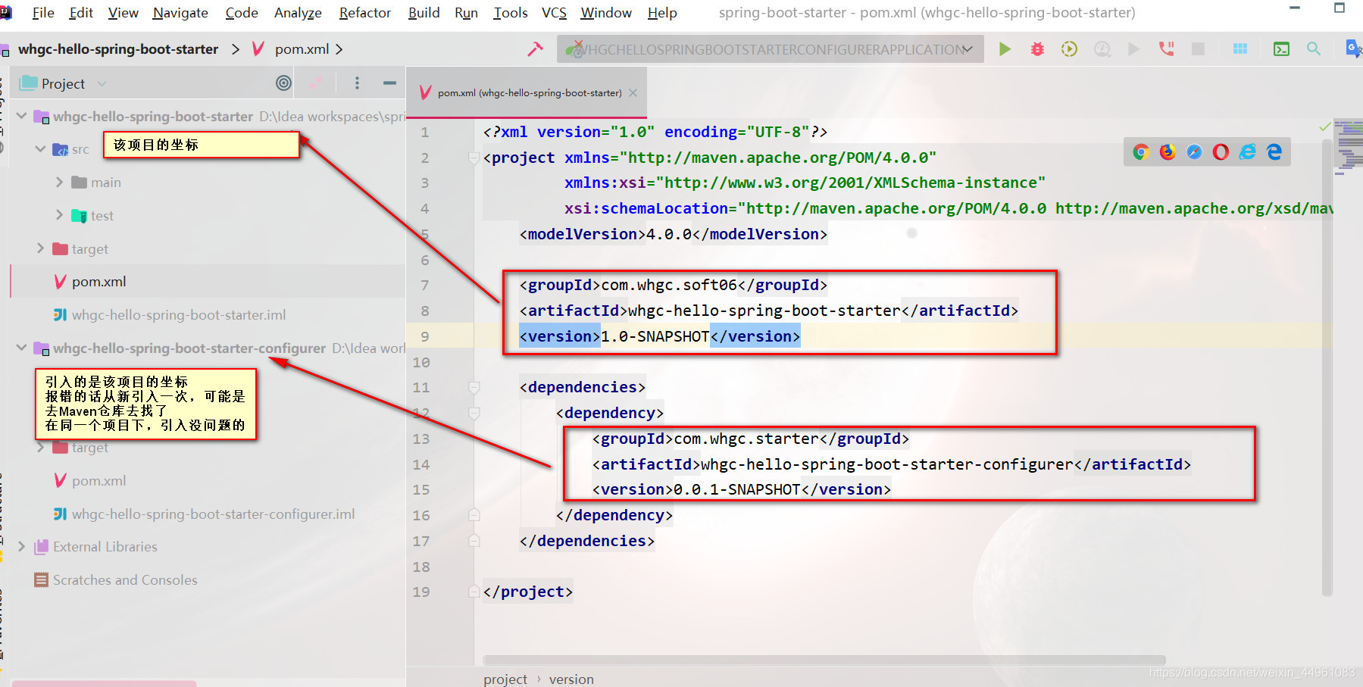Fold the dependencies block at line 11
1363x687 pixels.
point(474,388)
